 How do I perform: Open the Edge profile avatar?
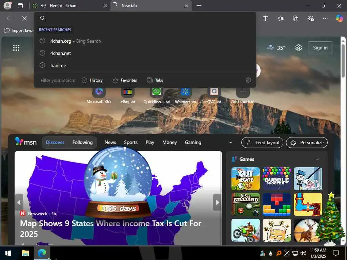[7, 5]
